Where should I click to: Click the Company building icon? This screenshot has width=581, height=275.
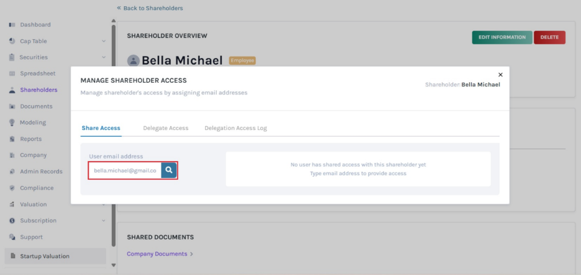12,155
